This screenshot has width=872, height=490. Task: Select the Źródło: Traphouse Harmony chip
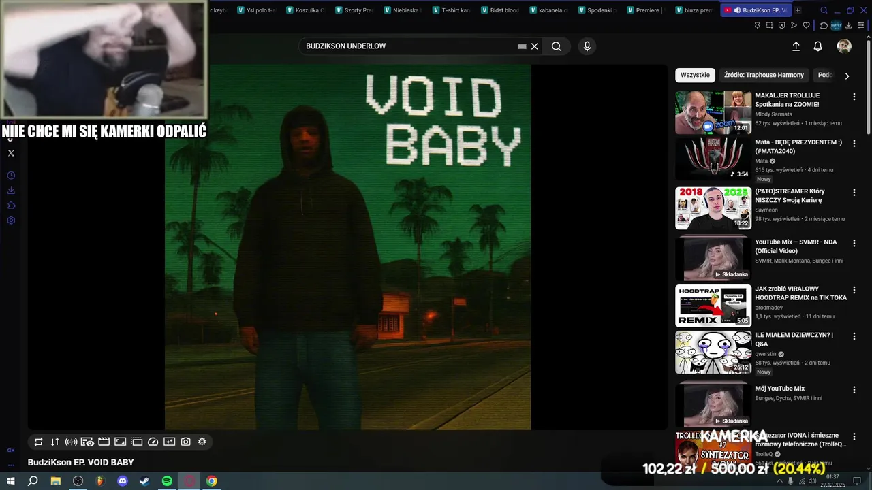(x=764, y=75)
